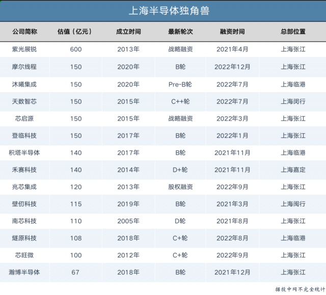Screen dimensions: 326x295
Task: Select company name 禾赛科技
Action: tap(24, 169)
